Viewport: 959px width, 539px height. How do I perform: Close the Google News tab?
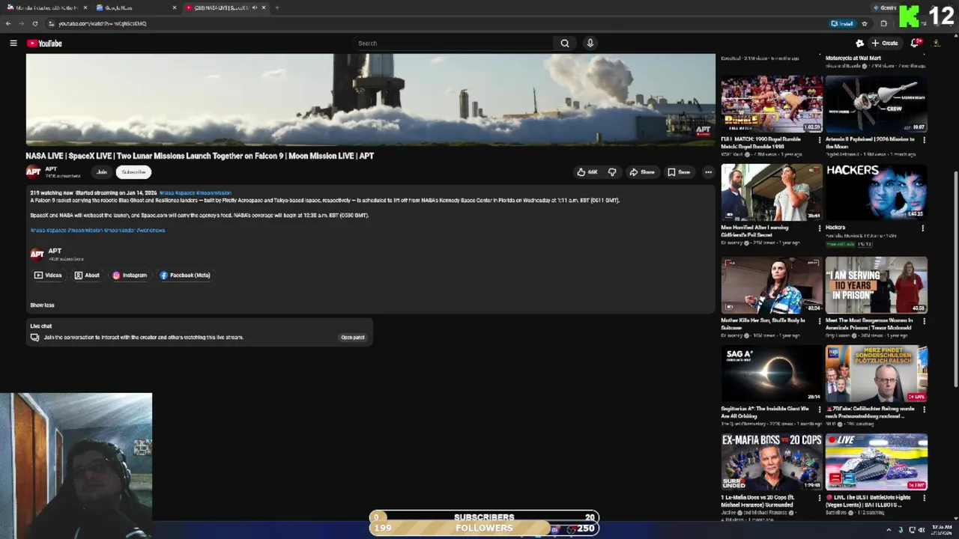[x=175, y=7]
